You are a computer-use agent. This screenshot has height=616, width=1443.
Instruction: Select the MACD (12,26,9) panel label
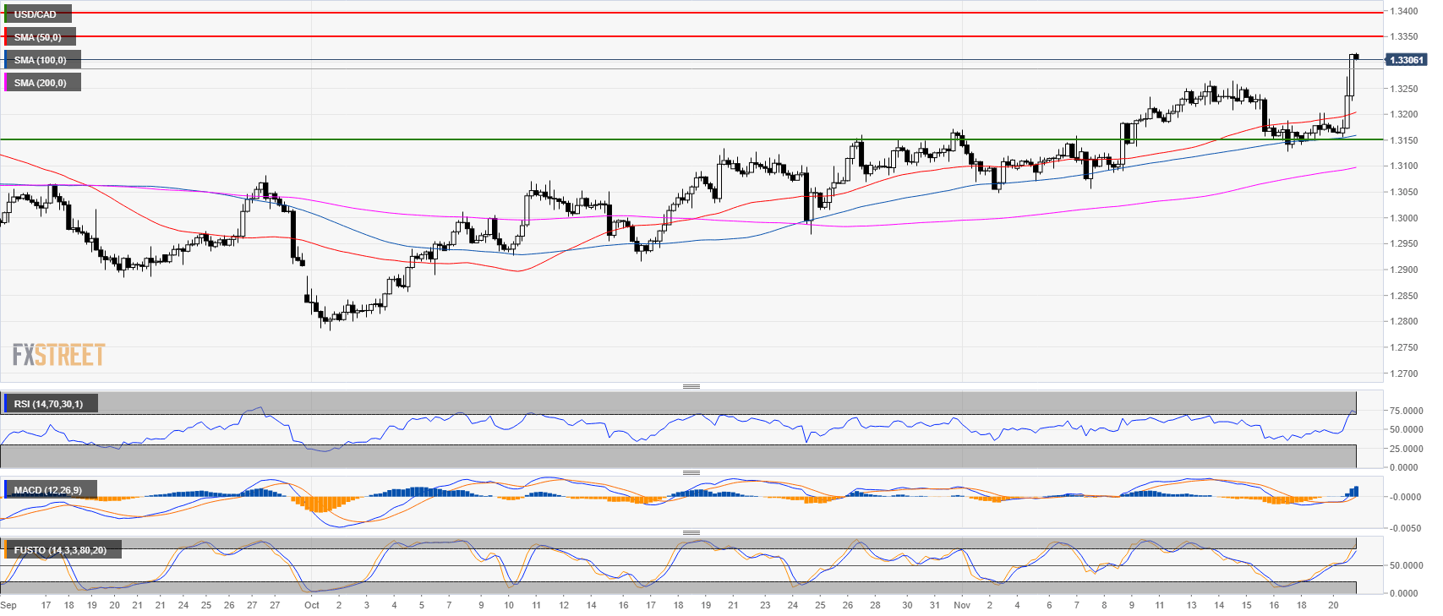[48, 490]
